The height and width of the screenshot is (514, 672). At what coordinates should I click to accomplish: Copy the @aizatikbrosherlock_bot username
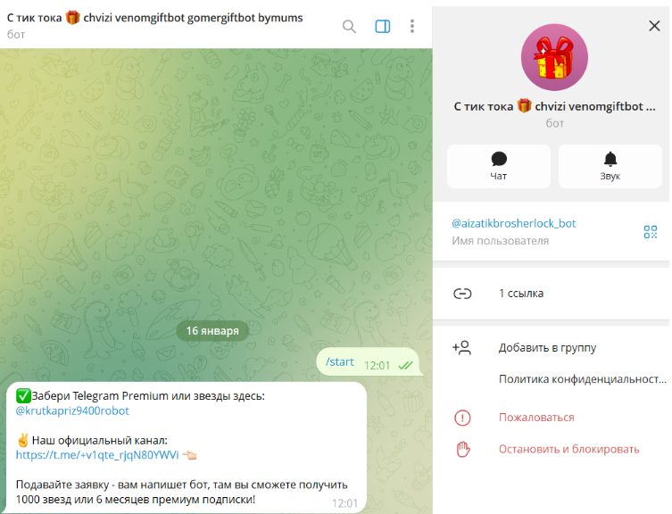(x=513, y=223)
